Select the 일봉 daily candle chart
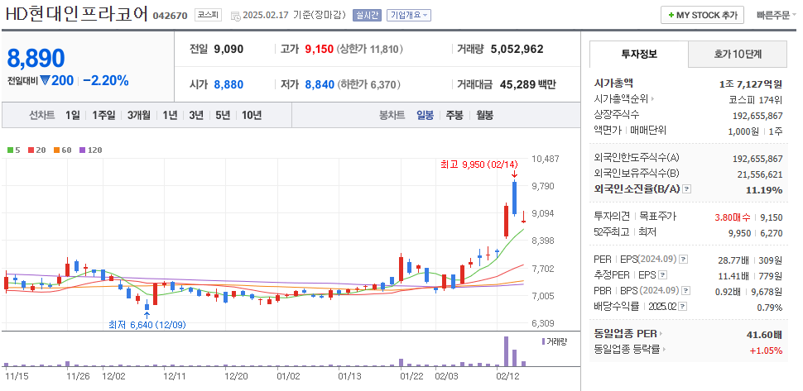This screenshot has width=803, height=391. tap(425, 115)
